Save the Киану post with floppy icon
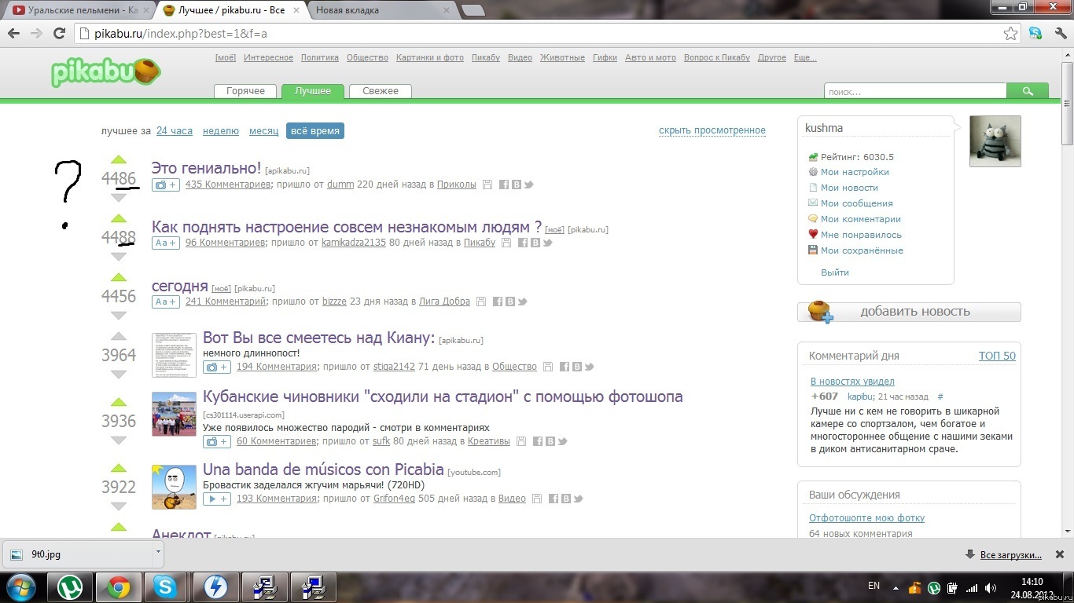Screen dimensions: 1074x603 [x=548, y=367]
